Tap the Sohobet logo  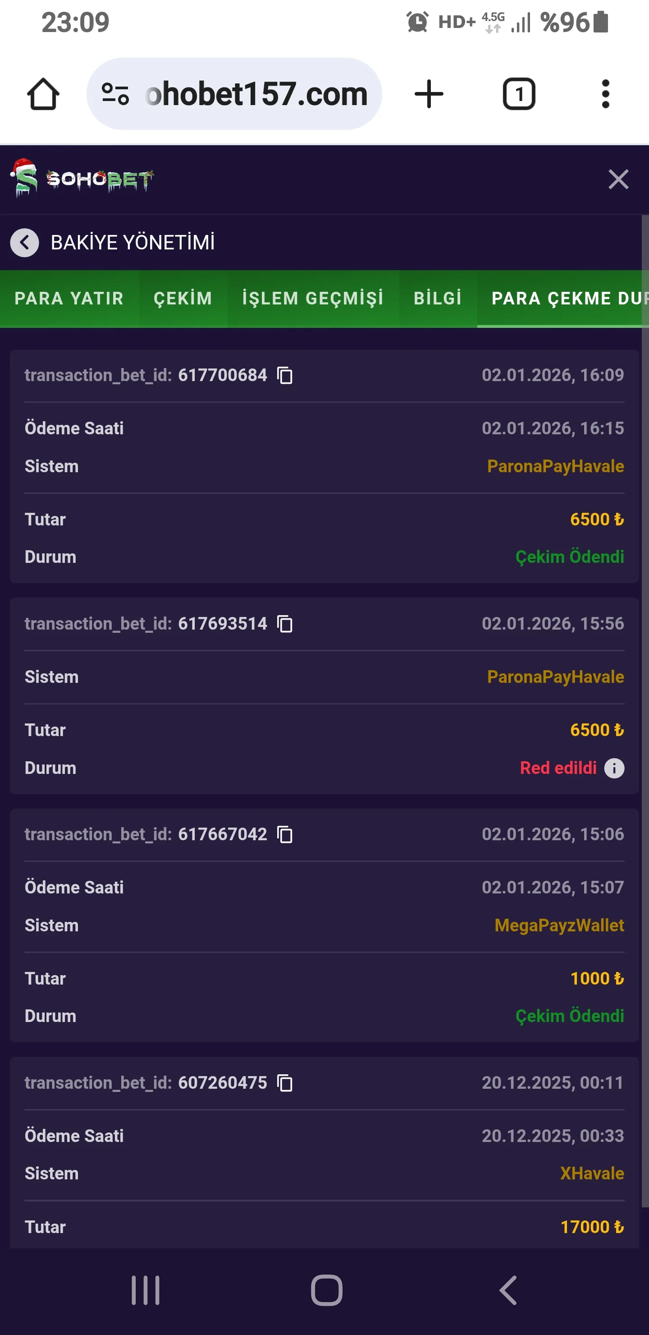[x=83, y=179]
